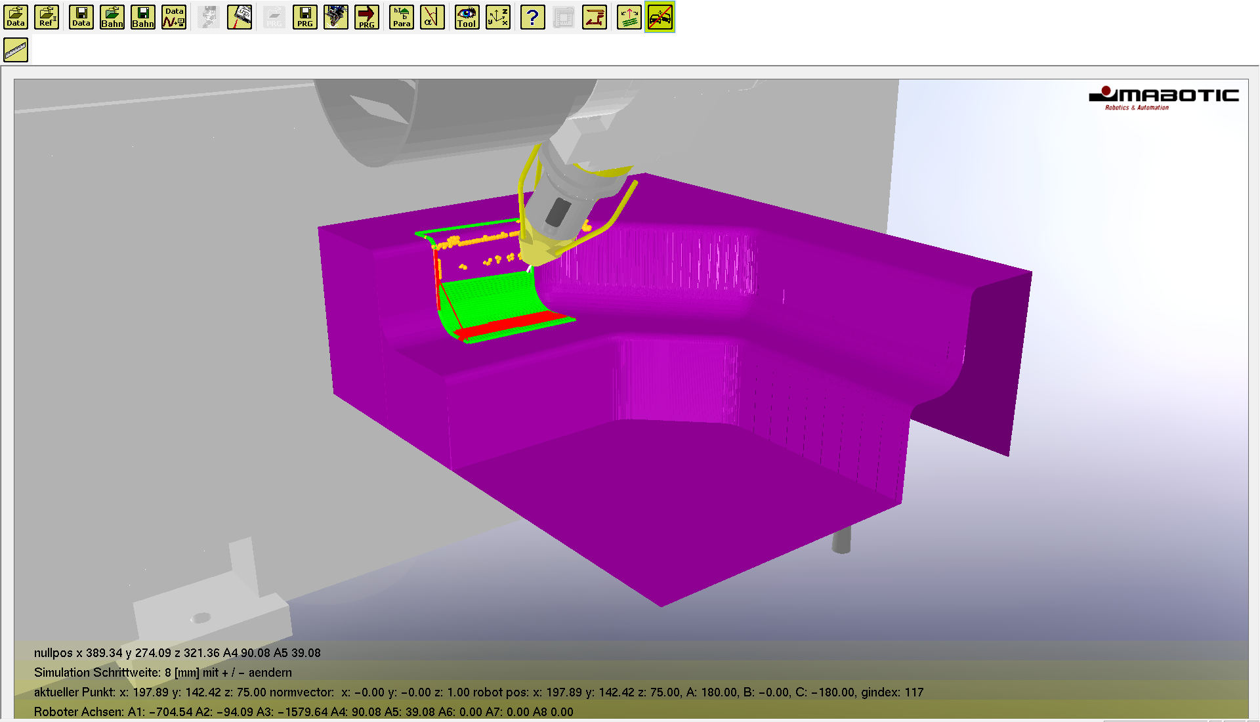Export the program with the PRG arrow icon

pyautogui.click(x=367, y=17)
